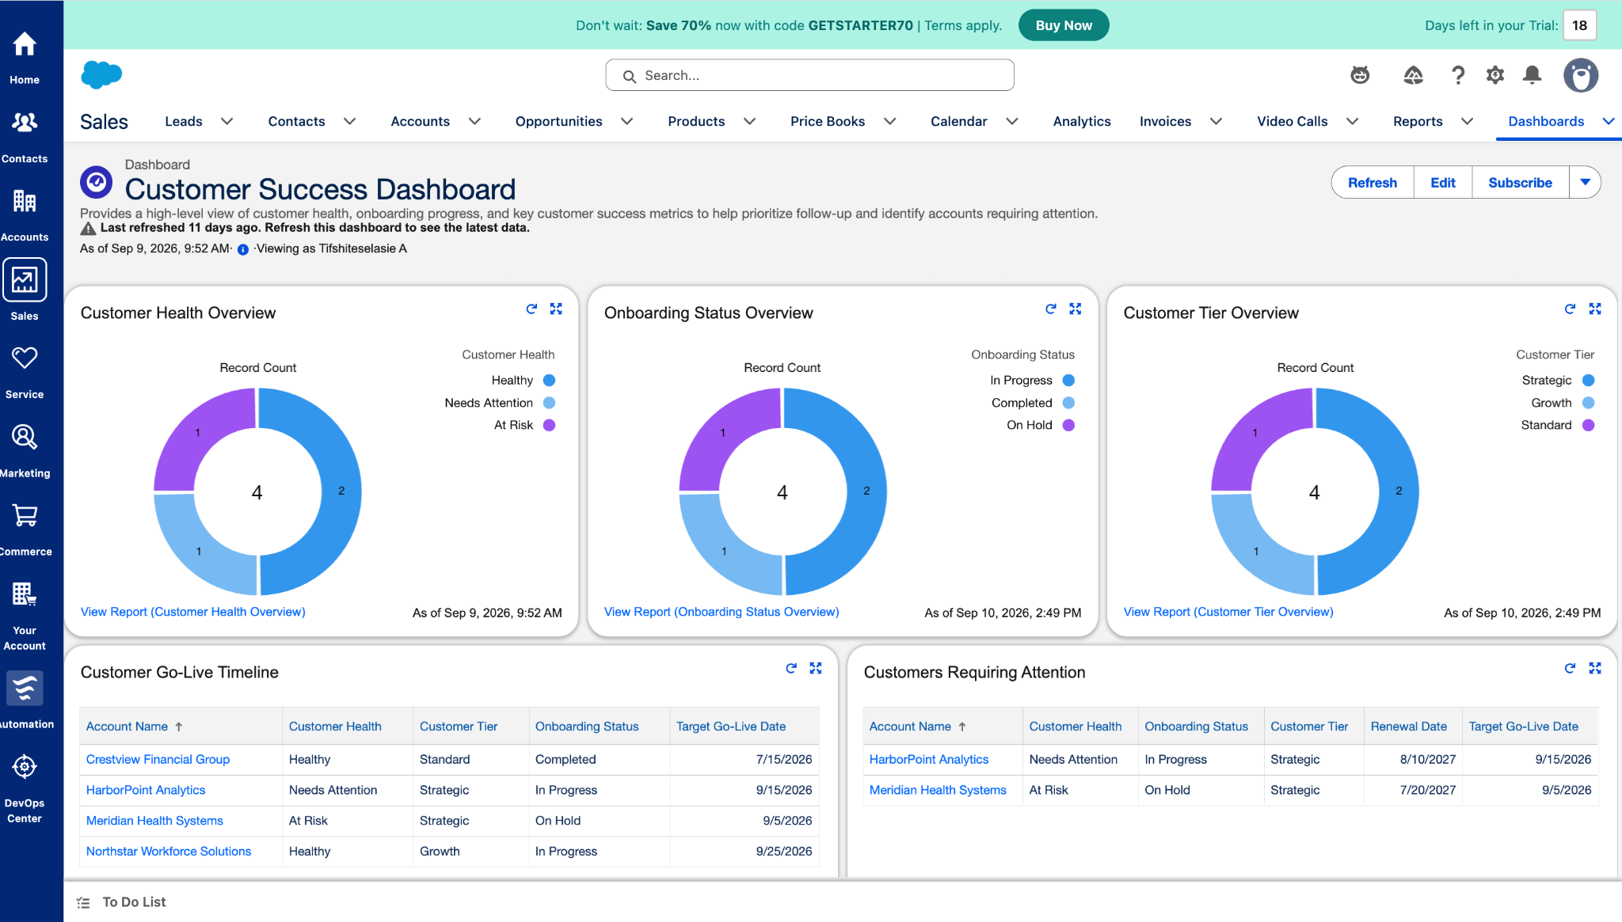Screen dimensions: 1622x922
Task: Select the Dashboards tab
Action: [1545, 121]
